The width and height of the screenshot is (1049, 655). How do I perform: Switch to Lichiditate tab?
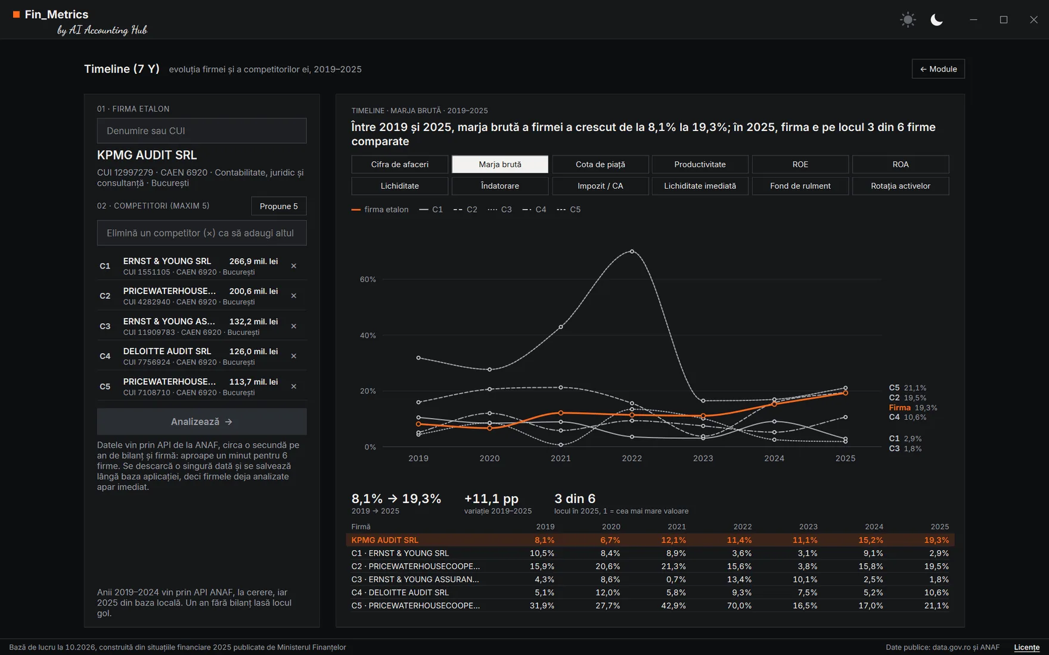coord(399,186)
